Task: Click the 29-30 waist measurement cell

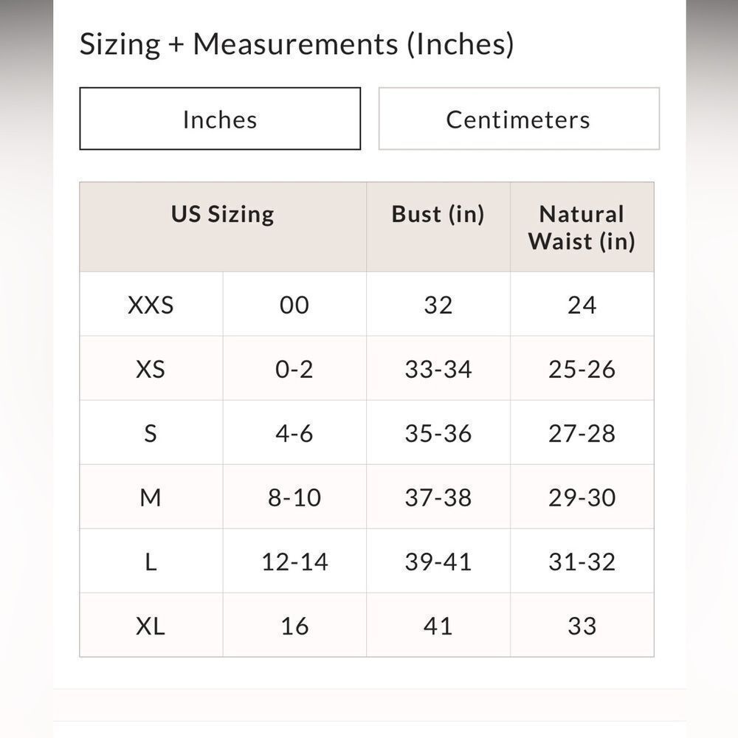Action: pyautogui.click(x=582, y=497)
